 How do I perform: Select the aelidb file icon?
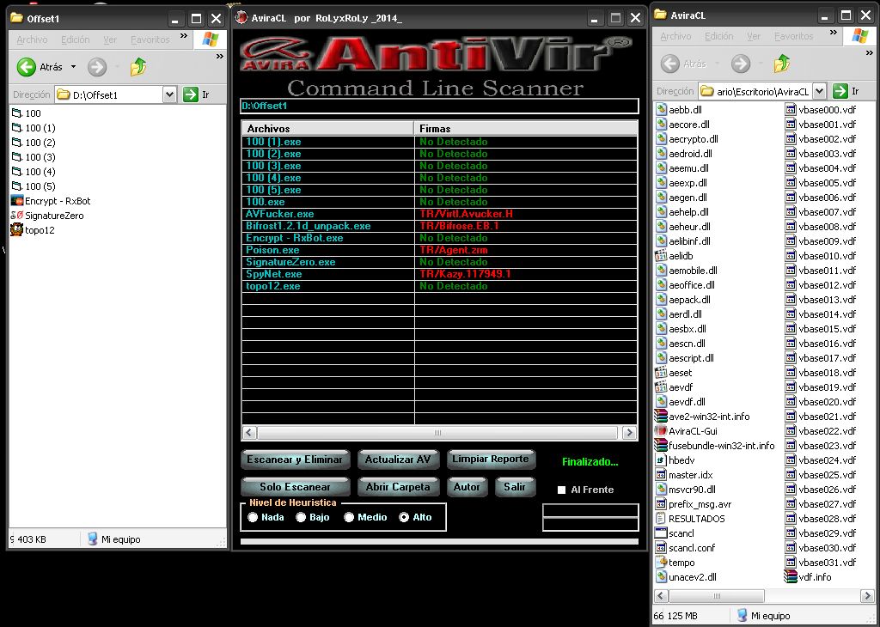(661, 256)
